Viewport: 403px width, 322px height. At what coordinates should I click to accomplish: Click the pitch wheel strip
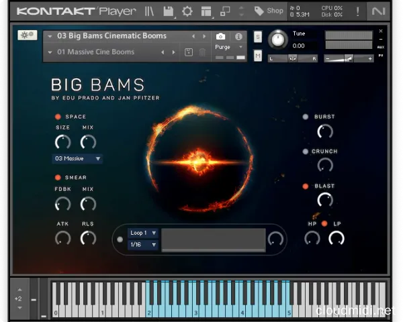(x=34, y=299)
